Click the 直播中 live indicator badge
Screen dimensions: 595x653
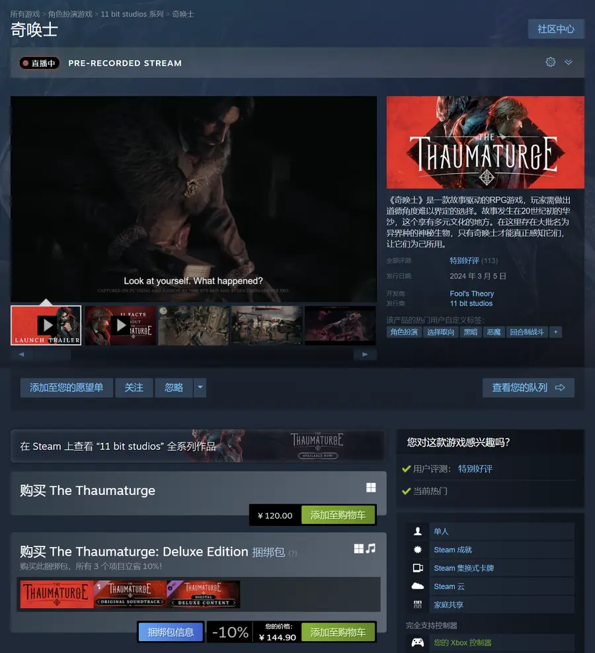(x=40, y=63)
